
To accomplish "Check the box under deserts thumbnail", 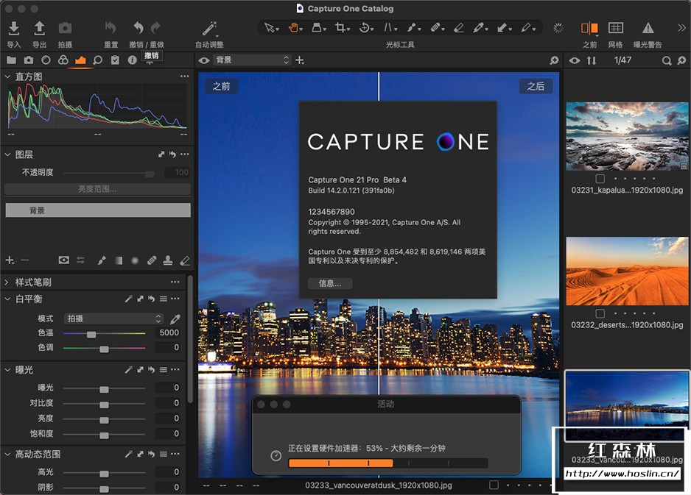I will 600,313.
